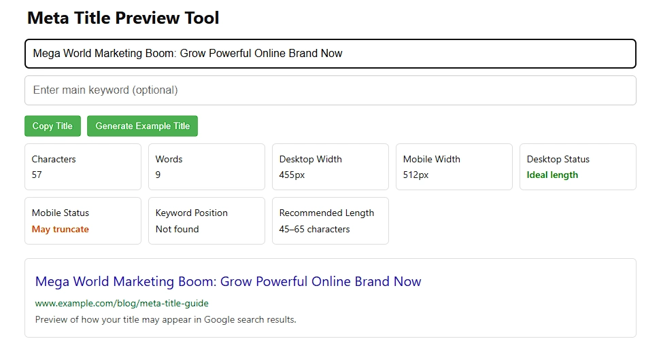661x339 pixels.
Task: Click the Recommended Length card
Action: click(330, 221)
